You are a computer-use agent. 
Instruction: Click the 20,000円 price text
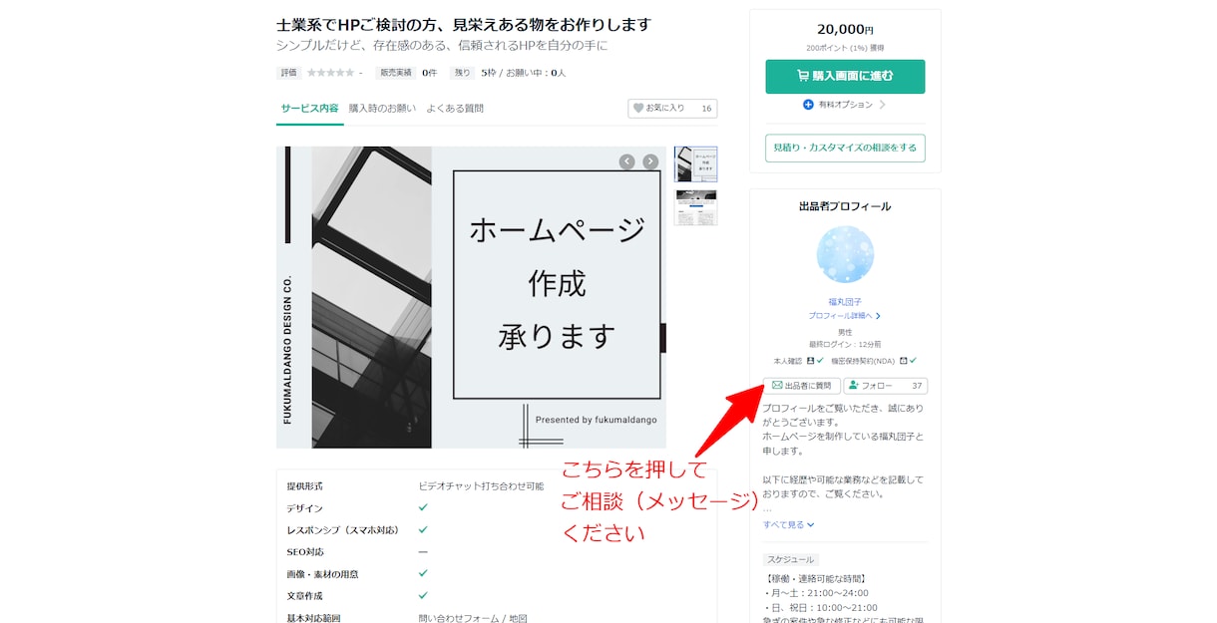pos(845,30)
